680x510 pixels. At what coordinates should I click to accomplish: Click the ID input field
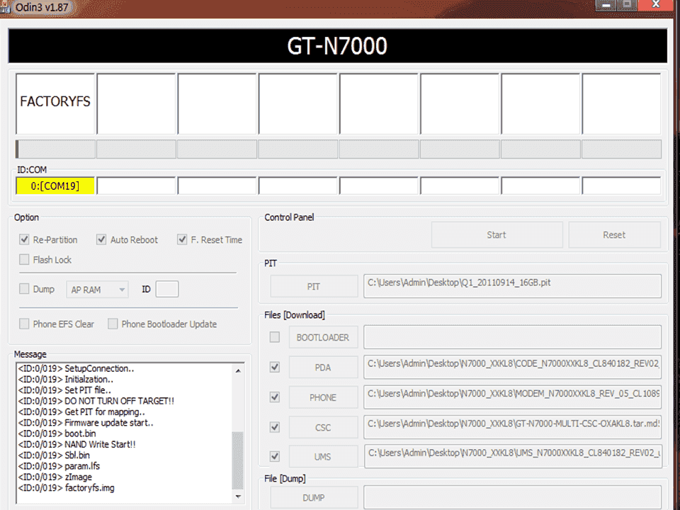tap(167, 289)
